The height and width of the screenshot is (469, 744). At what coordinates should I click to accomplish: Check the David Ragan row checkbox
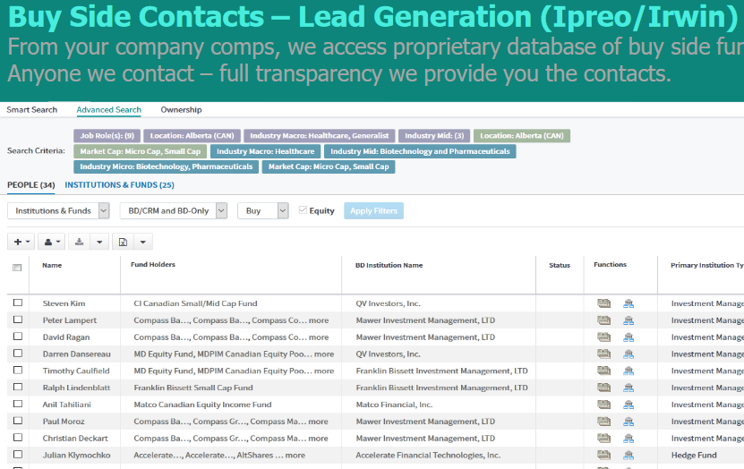click(x=18, y=337)
